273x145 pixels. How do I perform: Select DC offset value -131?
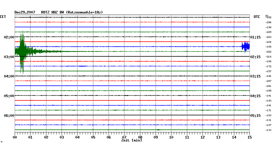(268, 120)
